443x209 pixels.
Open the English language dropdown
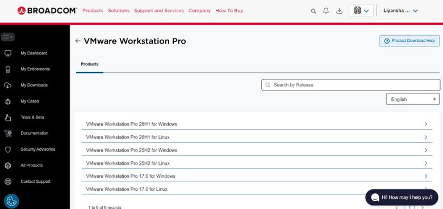tap(413, 99)
